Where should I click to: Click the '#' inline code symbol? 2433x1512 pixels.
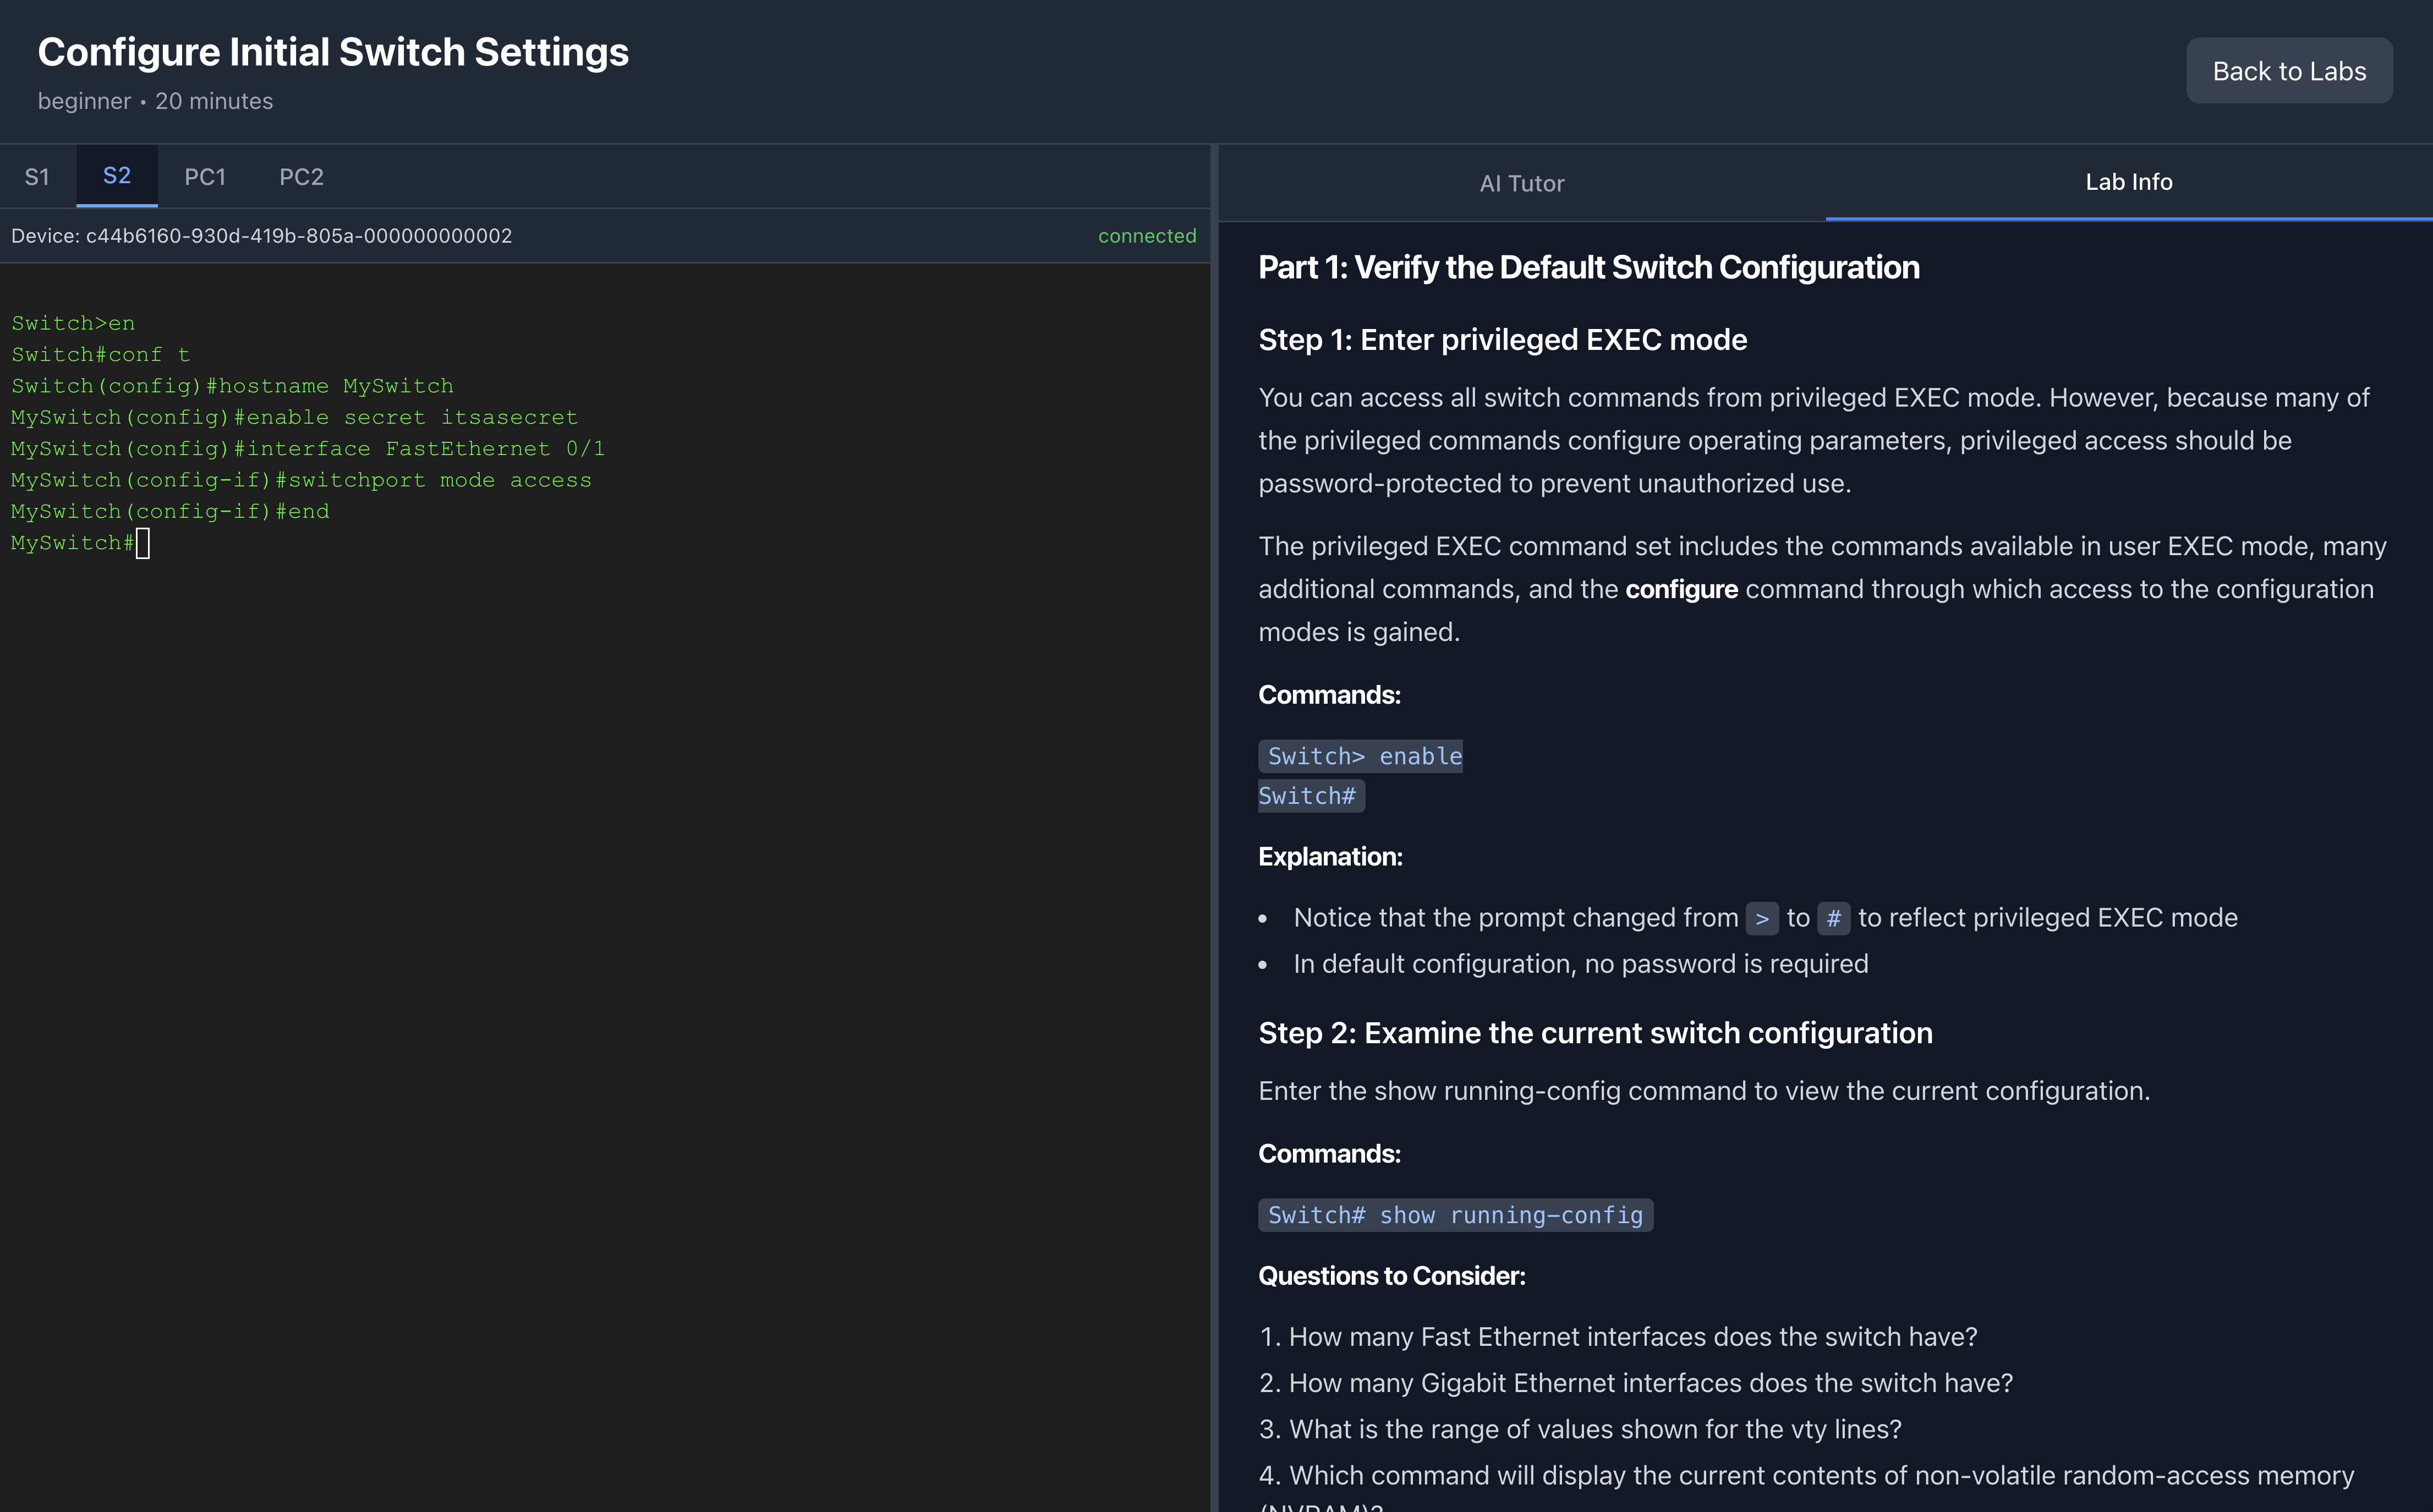tap(1833, 918)
